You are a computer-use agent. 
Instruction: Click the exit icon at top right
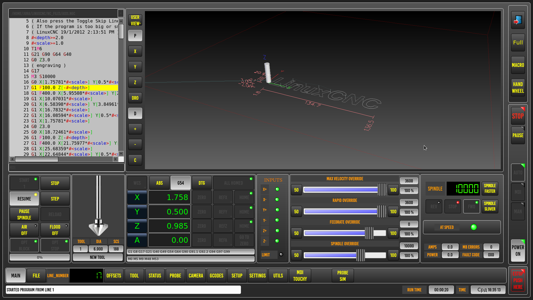(x=518, y=20)
